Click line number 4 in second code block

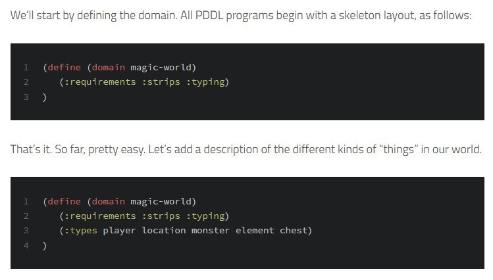coord(26,245)
